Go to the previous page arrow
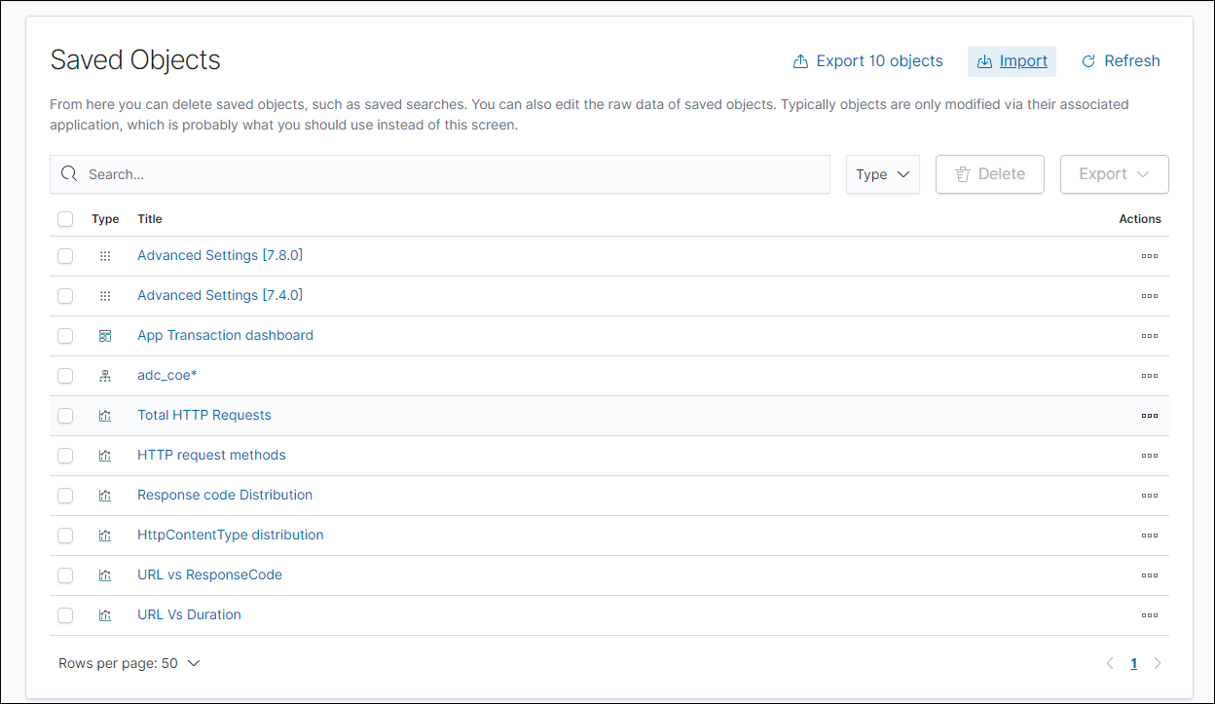The image size is (1215, 704). [1110, 664]
